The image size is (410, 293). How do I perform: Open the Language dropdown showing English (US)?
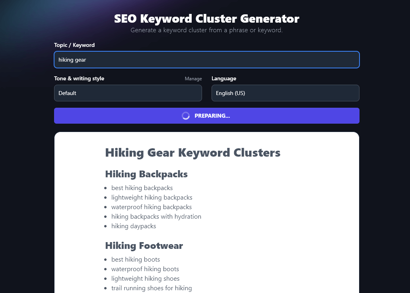[285, 93]
